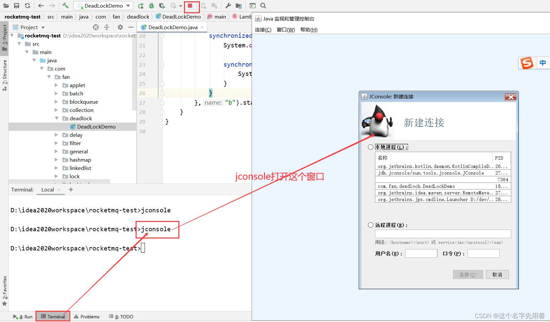Select jdk.jconsole JConsole process row
550x322 pixels.
coord(443,173)
